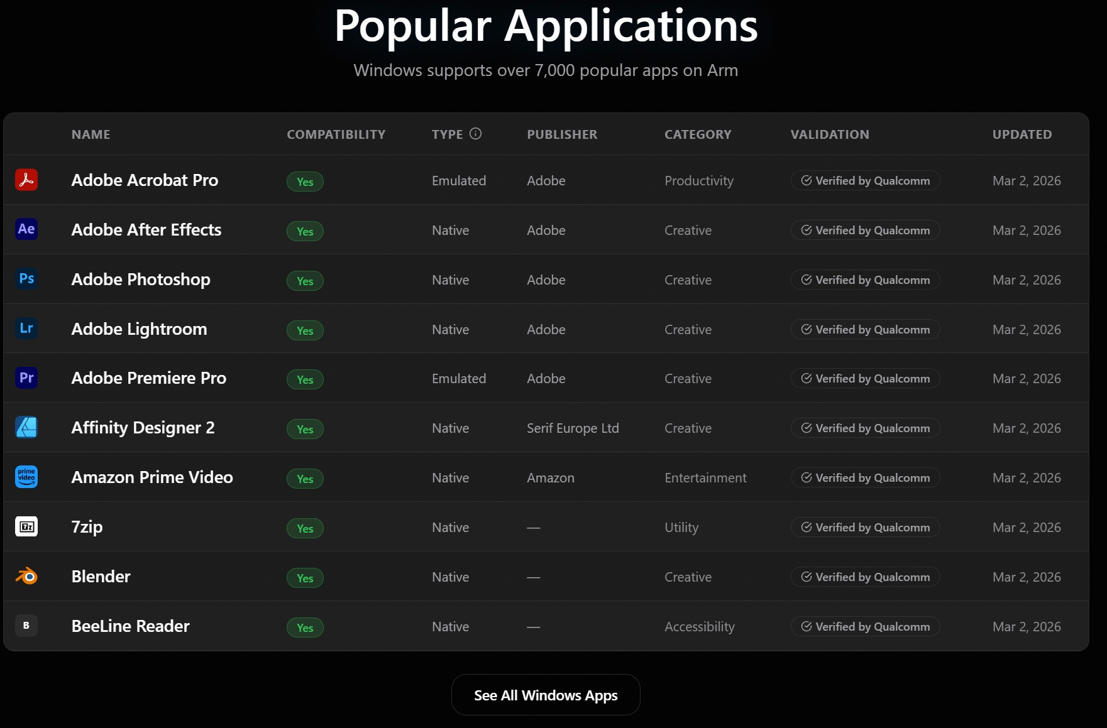
Task: Click the Verified by Qualcomm badge for Adobe Premiere Pro
Action: point(865,378)
